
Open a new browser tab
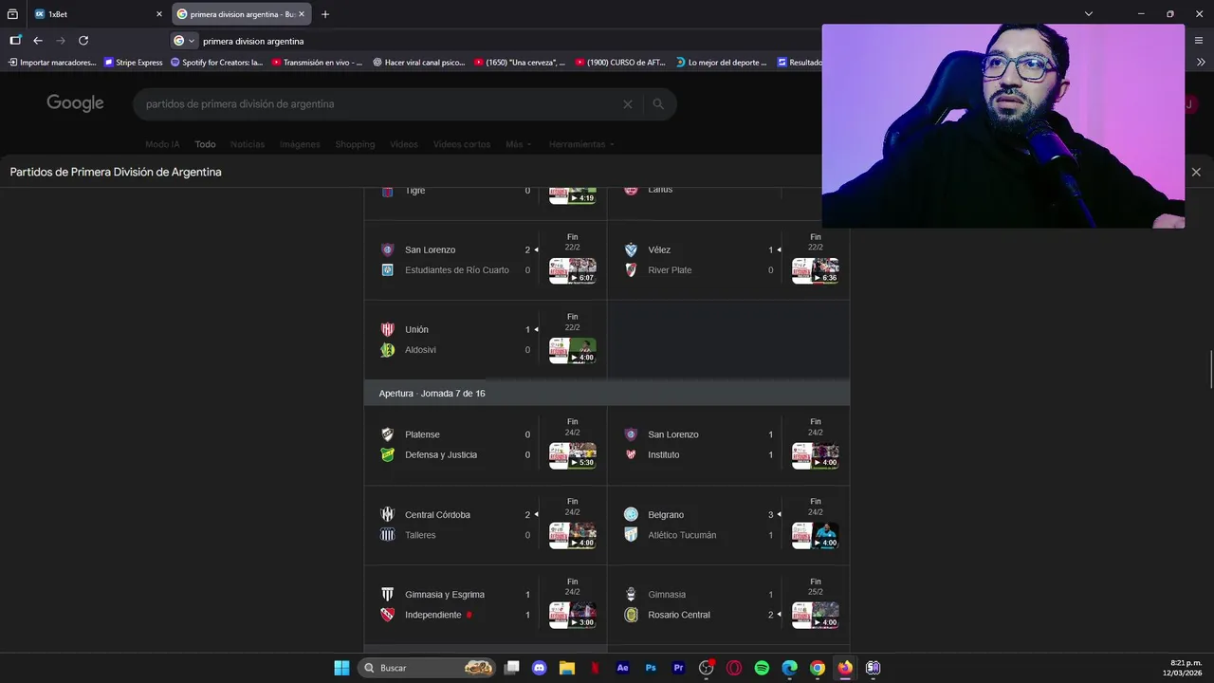pos(325,14)
